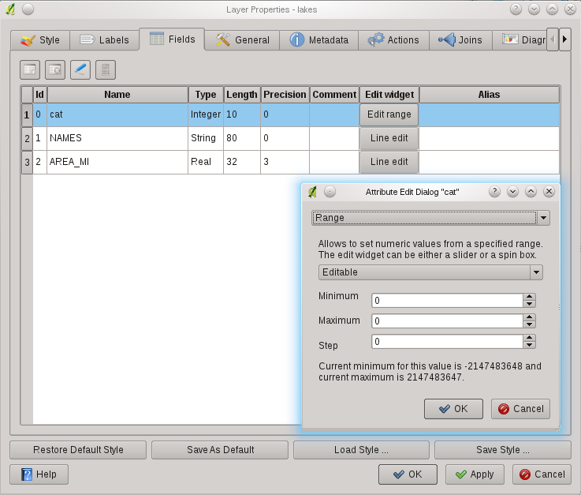The image size is (581, 495).
Task: Expand the Editable dropdown
Action: click(x=536, y=272)
